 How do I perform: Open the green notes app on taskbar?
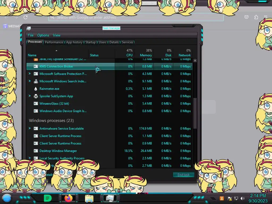coord(48,198)
